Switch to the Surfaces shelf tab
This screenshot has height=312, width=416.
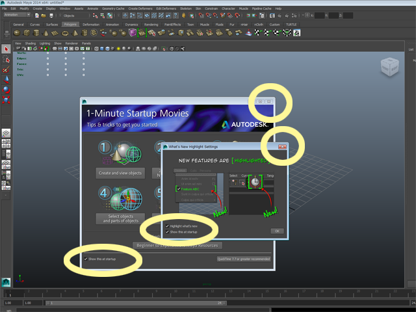[x=52, y=25]
